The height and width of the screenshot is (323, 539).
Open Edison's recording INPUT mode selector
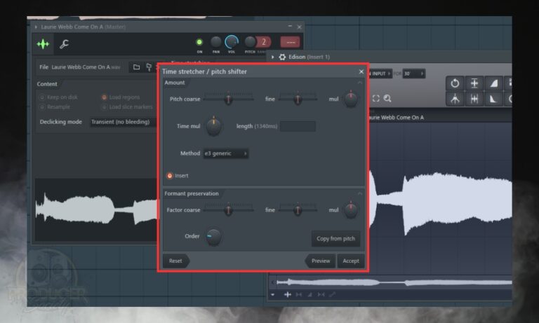pos(380,74)
